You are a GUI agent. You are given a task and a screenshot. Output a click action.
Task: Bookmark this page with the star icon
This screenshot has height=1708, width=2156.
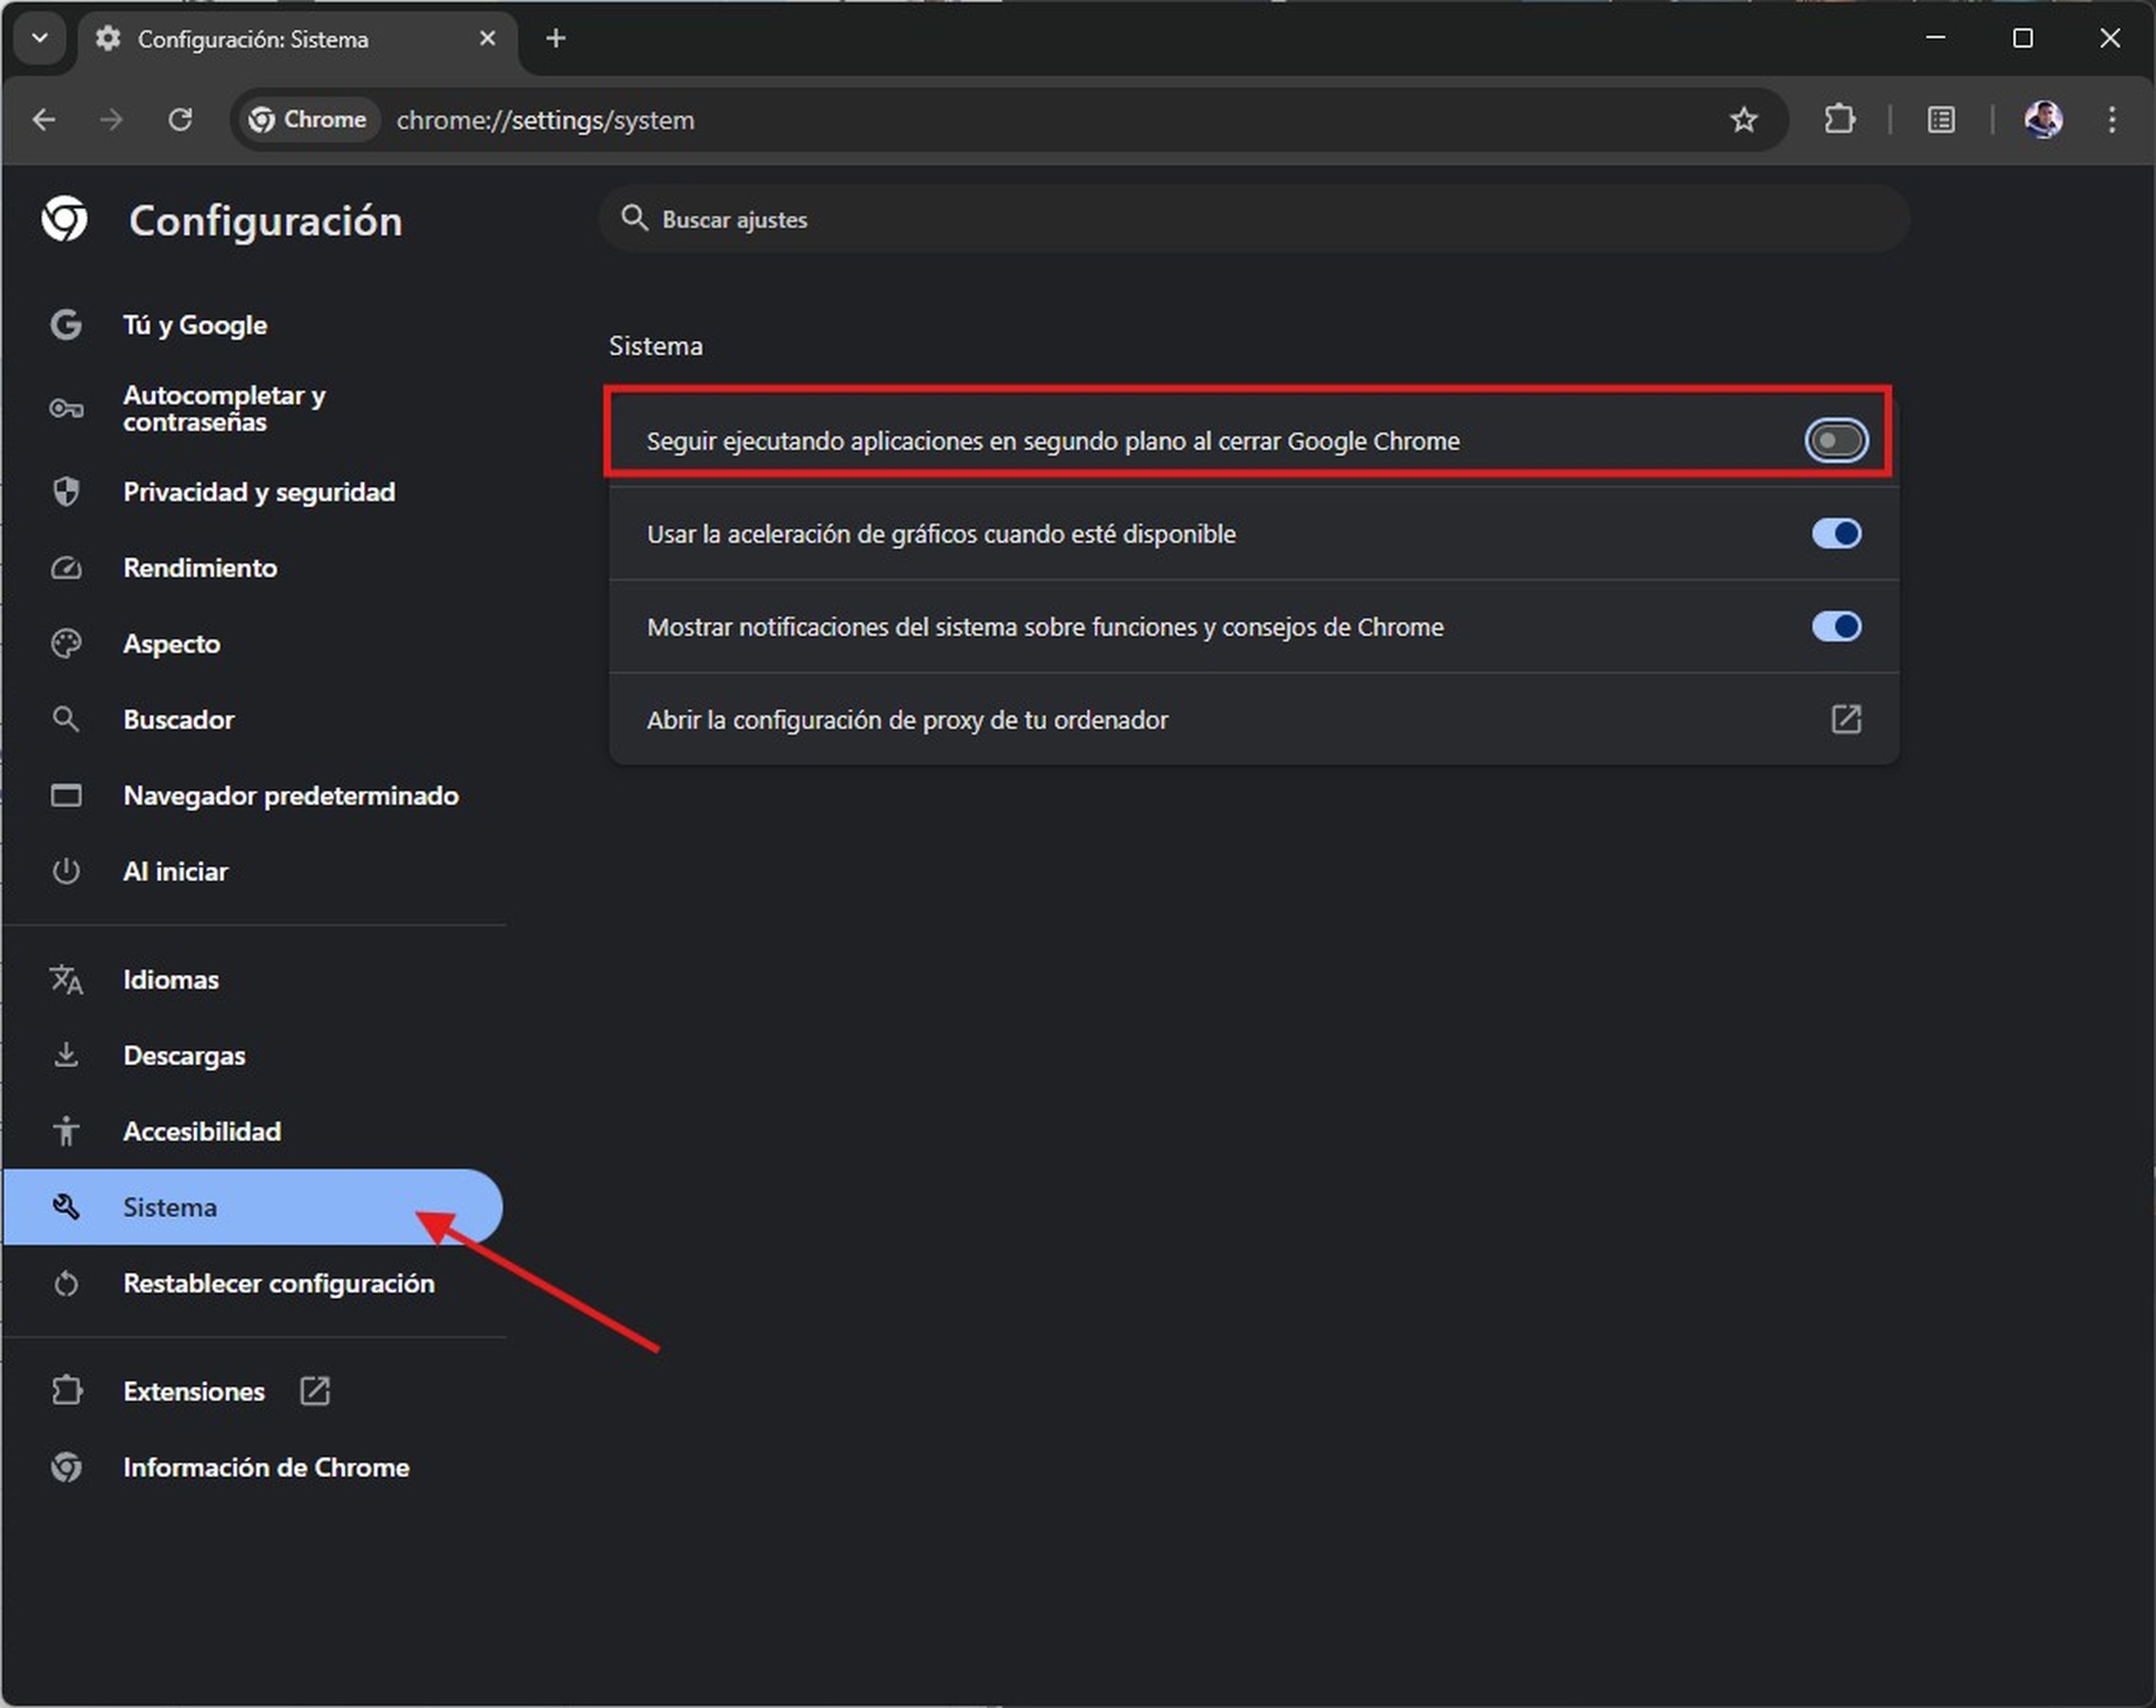(1744, 120)
